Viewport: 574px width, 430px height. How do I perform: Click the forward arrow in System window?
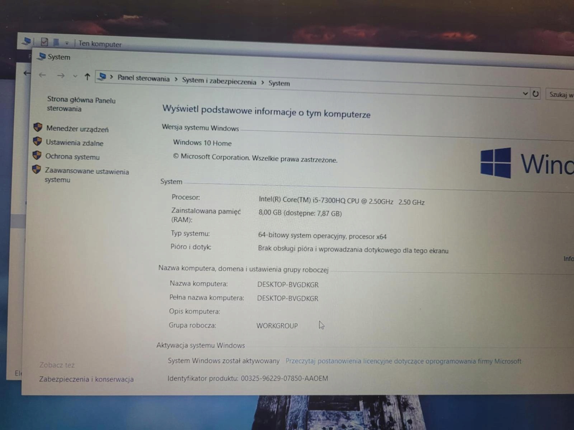pyautogui.click(x=61, y=76)
